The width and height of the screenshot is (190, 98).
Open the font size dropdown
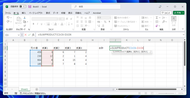click(x=64, y=19)
